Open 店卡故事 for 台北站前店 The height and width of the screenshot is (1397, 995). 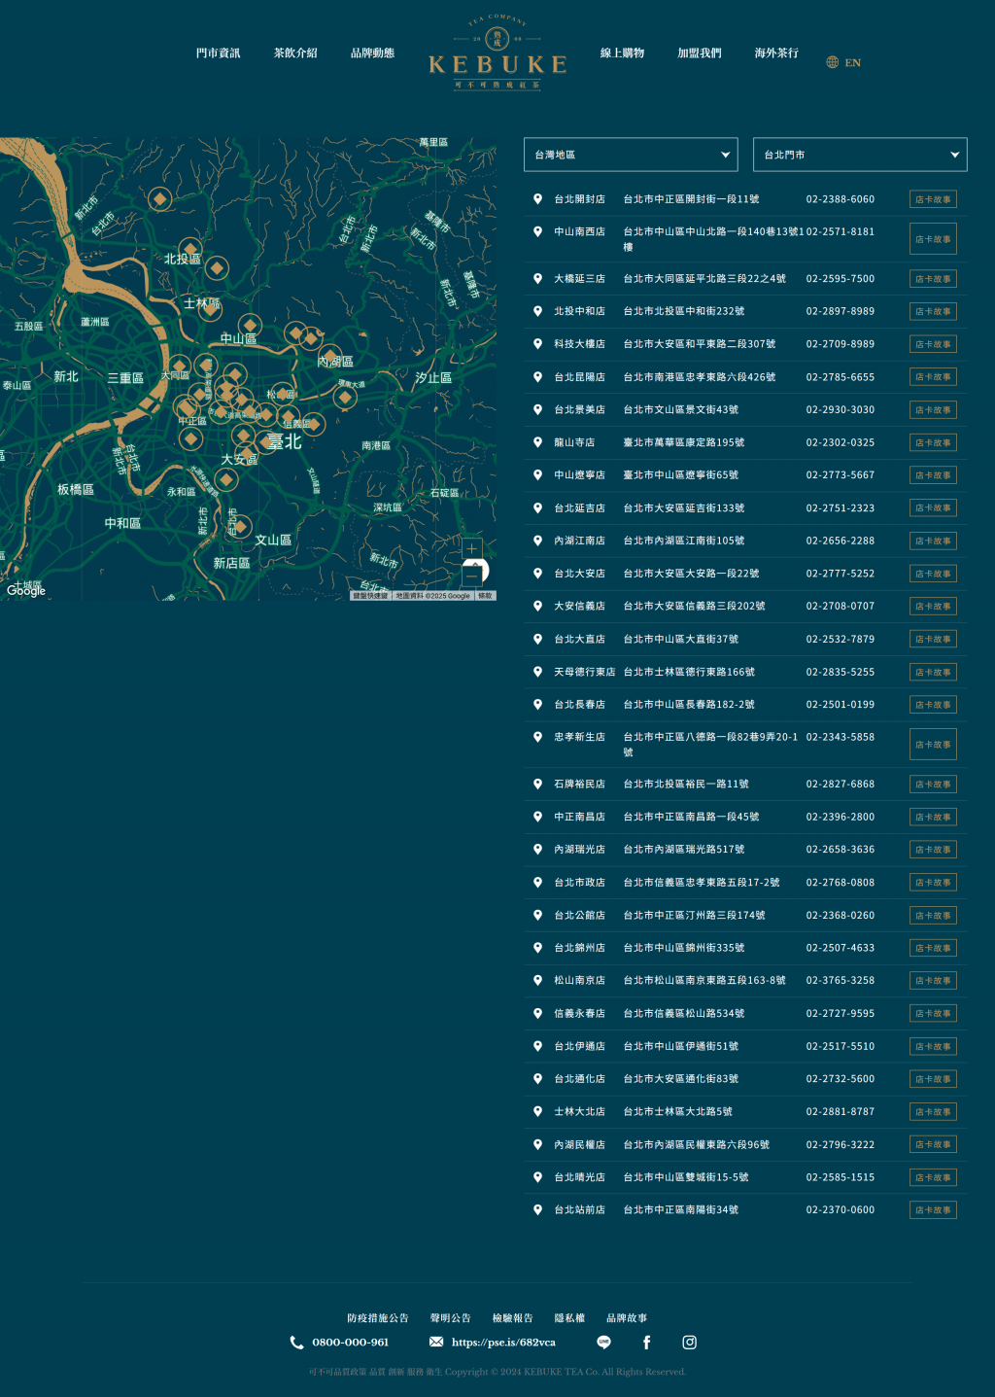933,1210
